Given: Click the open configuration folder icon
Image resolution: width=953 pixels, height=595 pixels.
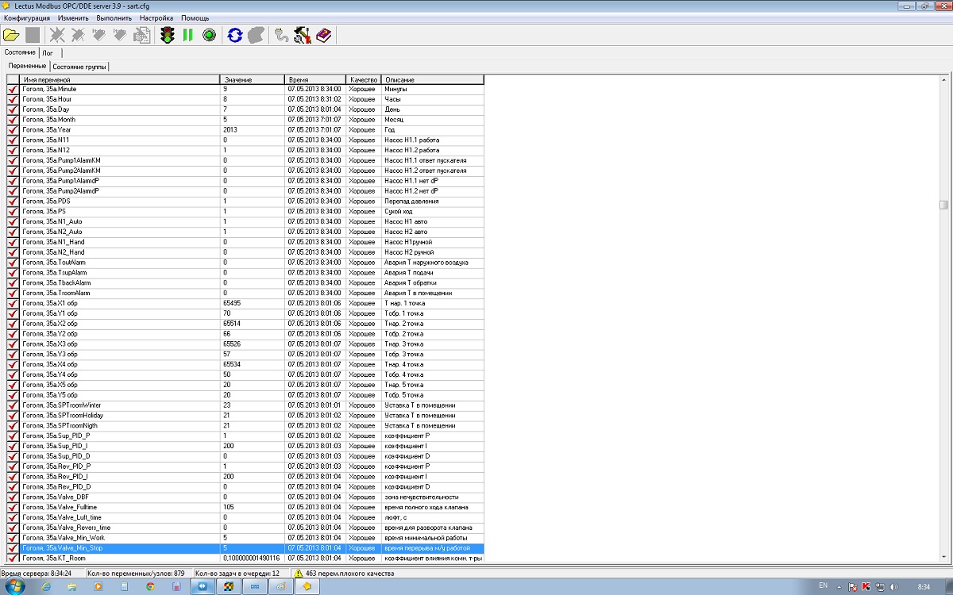Looking at the screenshot, I should (11, 35).
